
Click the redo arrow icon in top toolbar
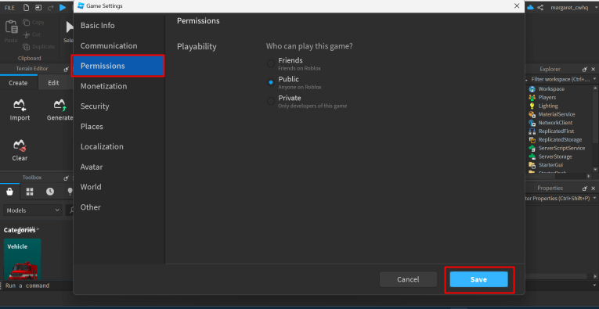point(51,8)
